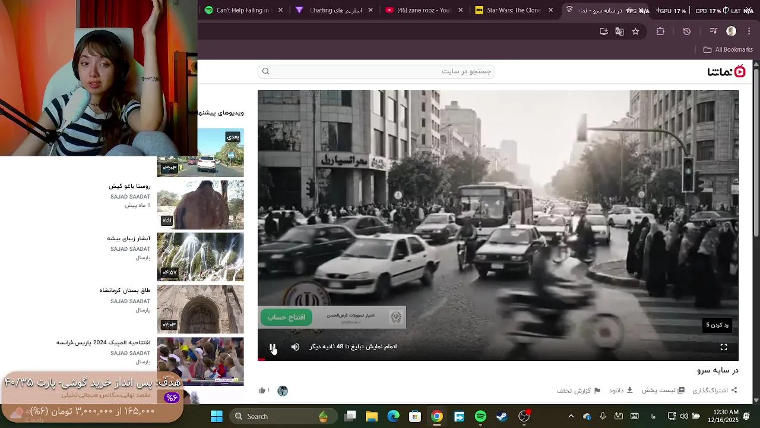The width and height of the screenshot is (760, 428).
Task: Click 'اشتراک‌گذاری' share link
Action: tap(715, 391)
